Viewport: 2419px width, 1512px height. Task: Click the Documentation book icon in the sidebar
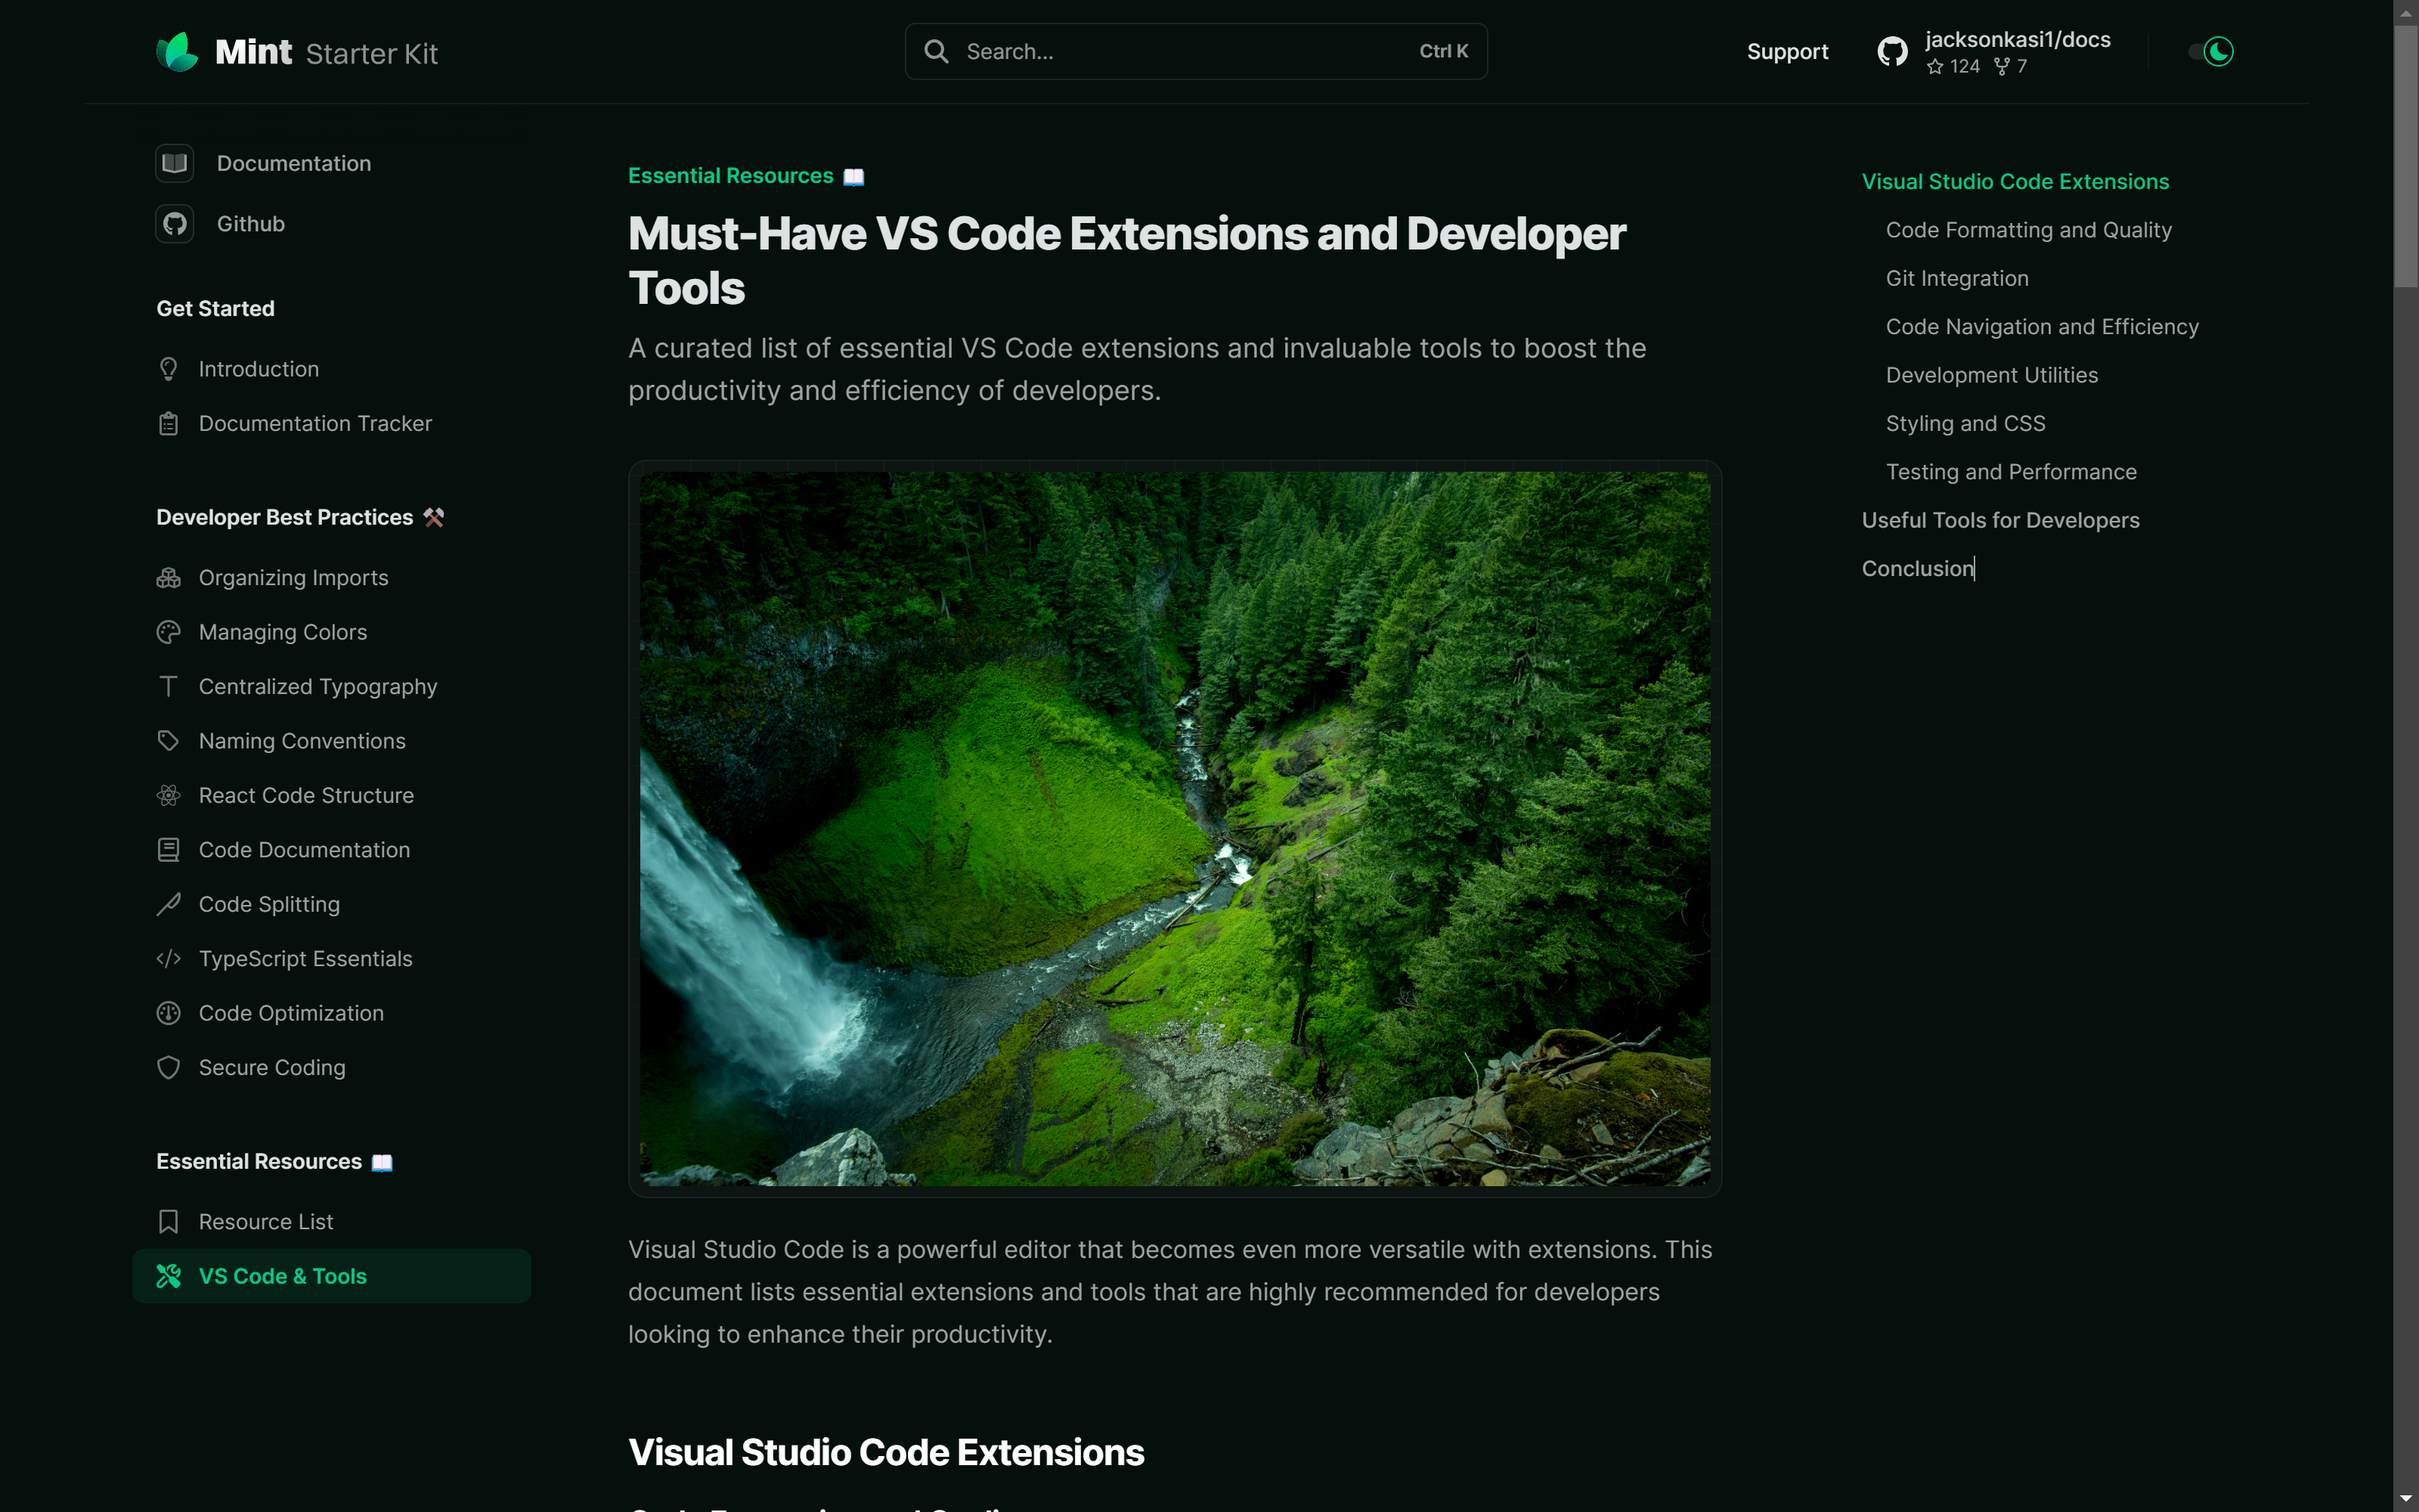click(x=175, y=163)
